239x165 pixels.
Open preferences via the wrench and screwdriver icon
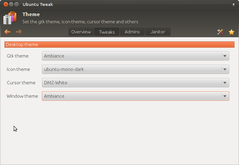point(220,32)
